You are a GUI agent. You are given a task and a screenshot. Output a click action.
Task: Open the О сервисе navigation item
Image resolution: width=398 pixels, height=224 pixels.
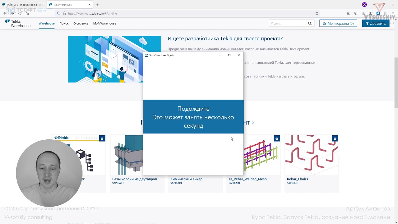pyautogui.click(x=81, y=23)
